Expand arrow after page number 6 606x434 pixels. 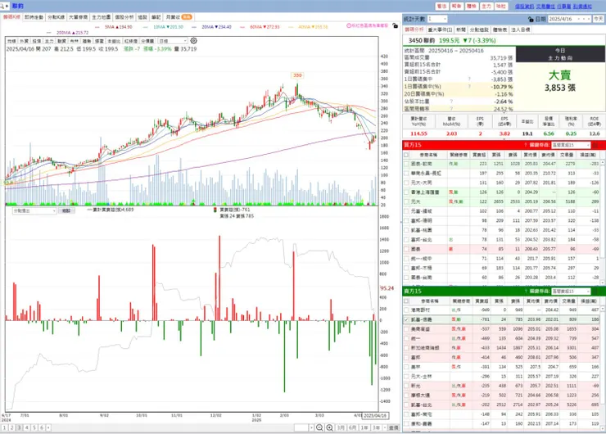tap(48, 427)
